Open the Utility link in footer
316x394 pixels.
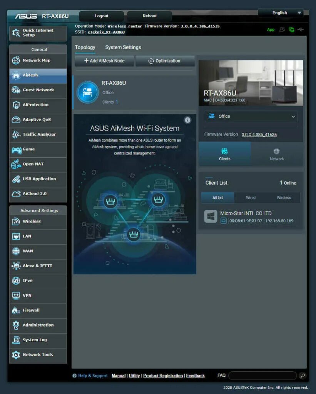(x=134, y=376)
